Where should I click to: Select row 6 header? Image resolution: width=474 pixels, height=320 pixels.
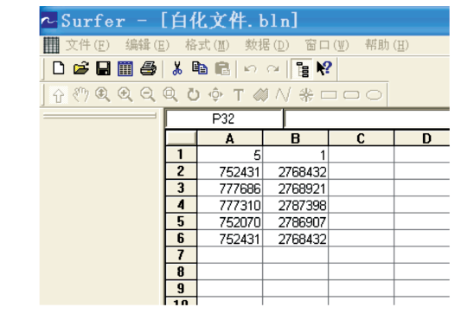click(x=181, y=239)
